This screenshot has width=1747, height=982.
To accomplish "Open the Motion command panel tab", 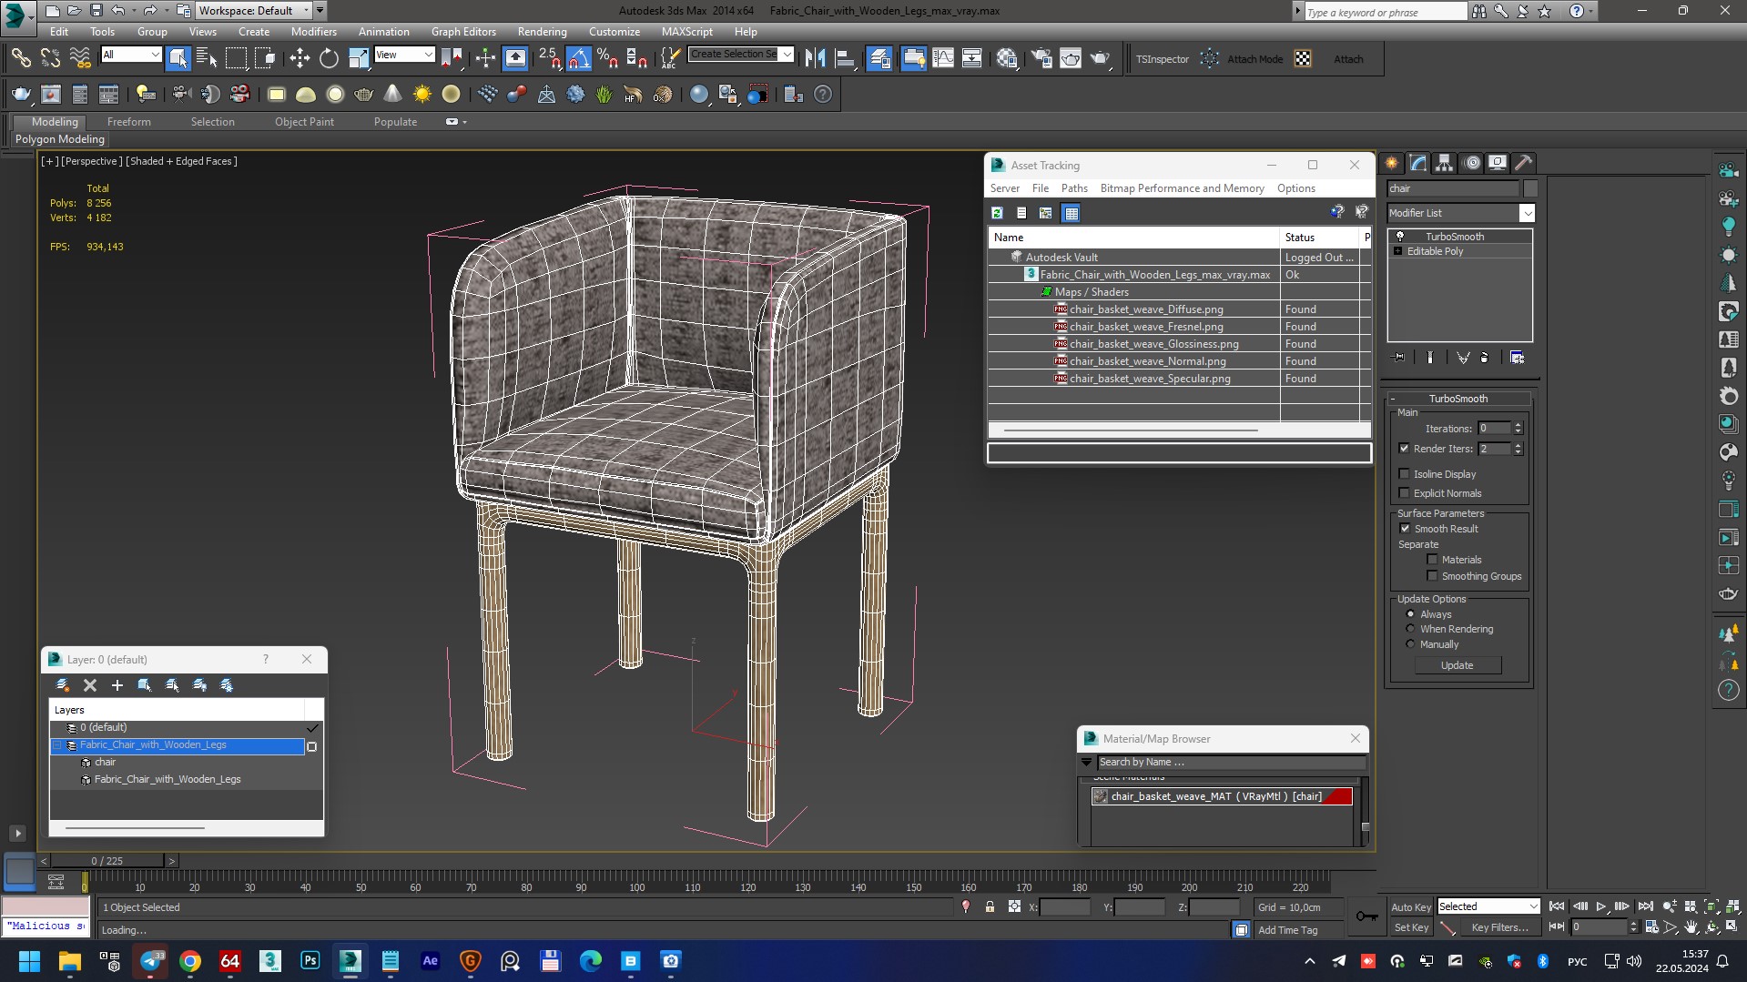I will point(1472,163).
